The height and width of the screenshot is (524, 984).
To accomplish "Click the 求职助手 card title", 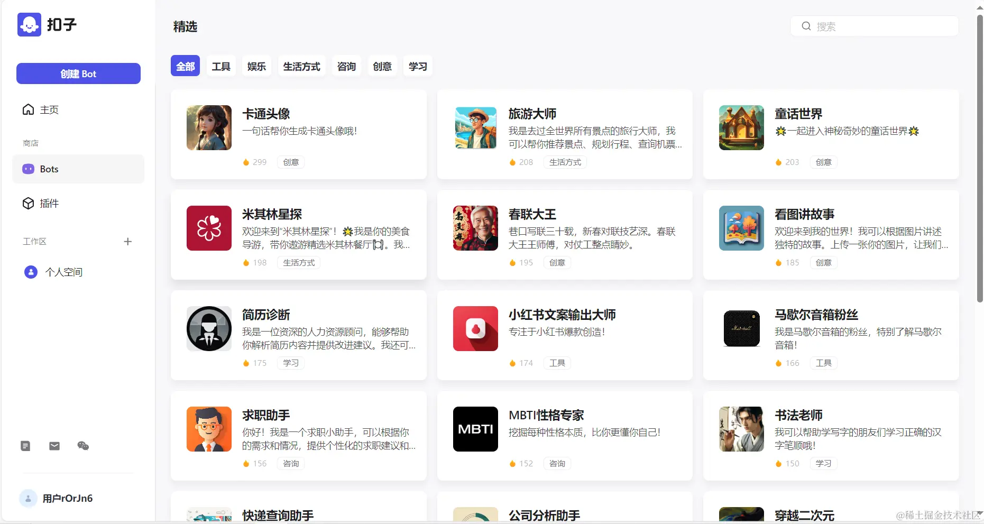I will click(266, 415).
